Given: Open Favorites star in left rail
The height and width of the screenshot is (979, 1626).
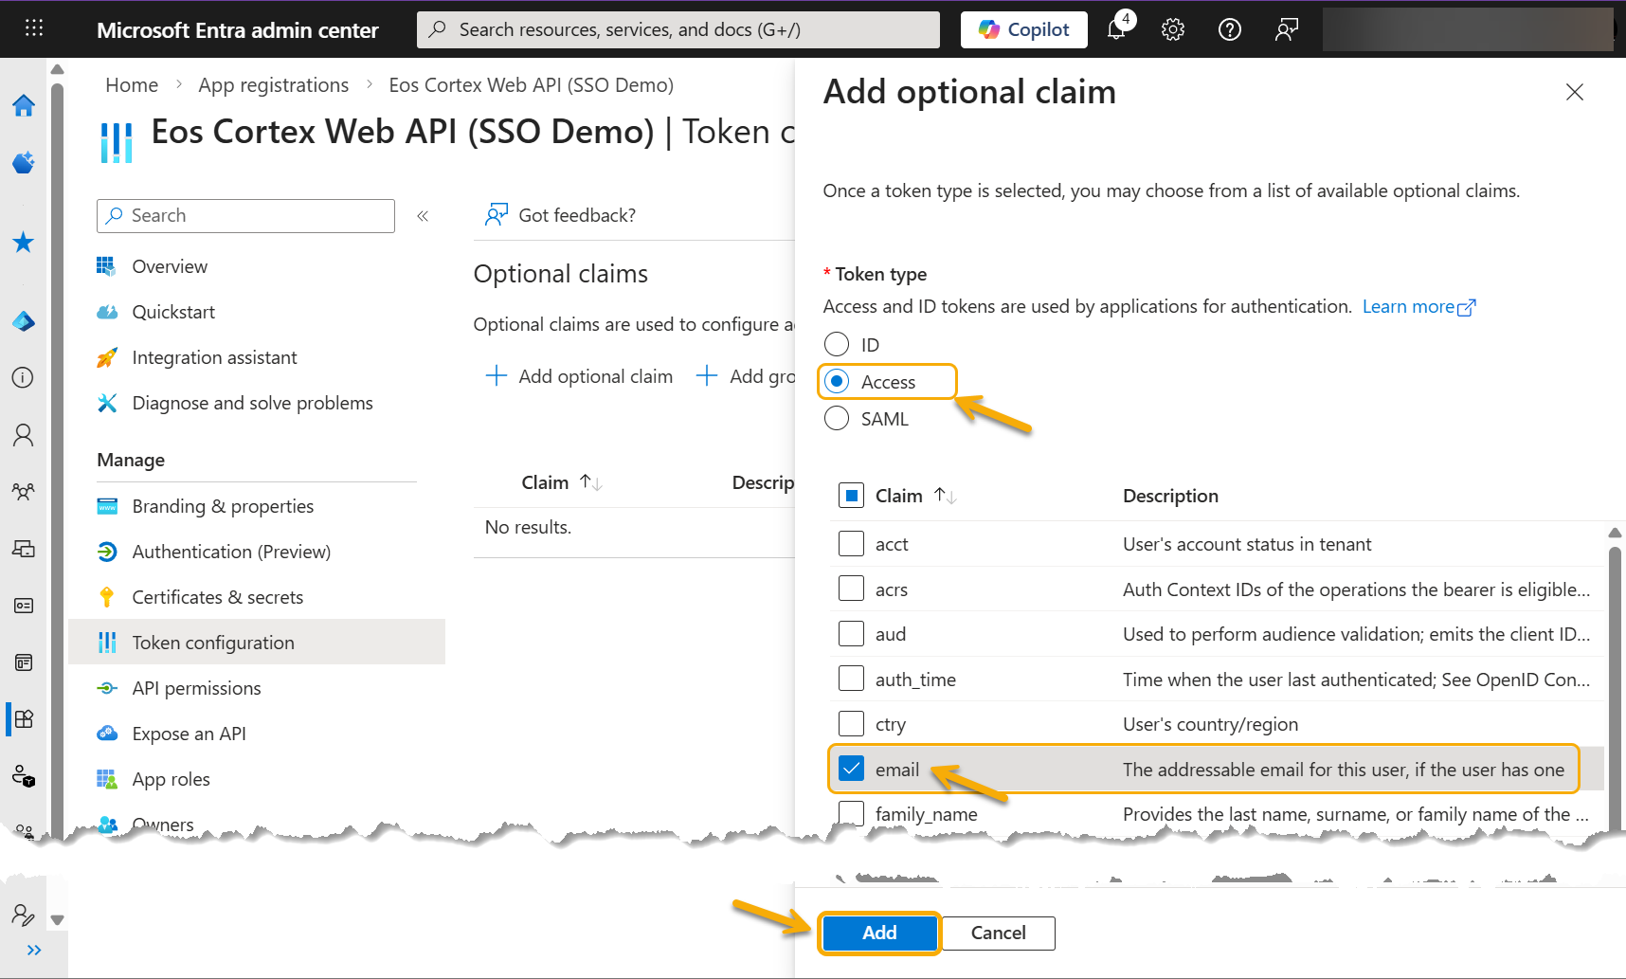Looking at the screenshot, I should click(x=24, y=243).
